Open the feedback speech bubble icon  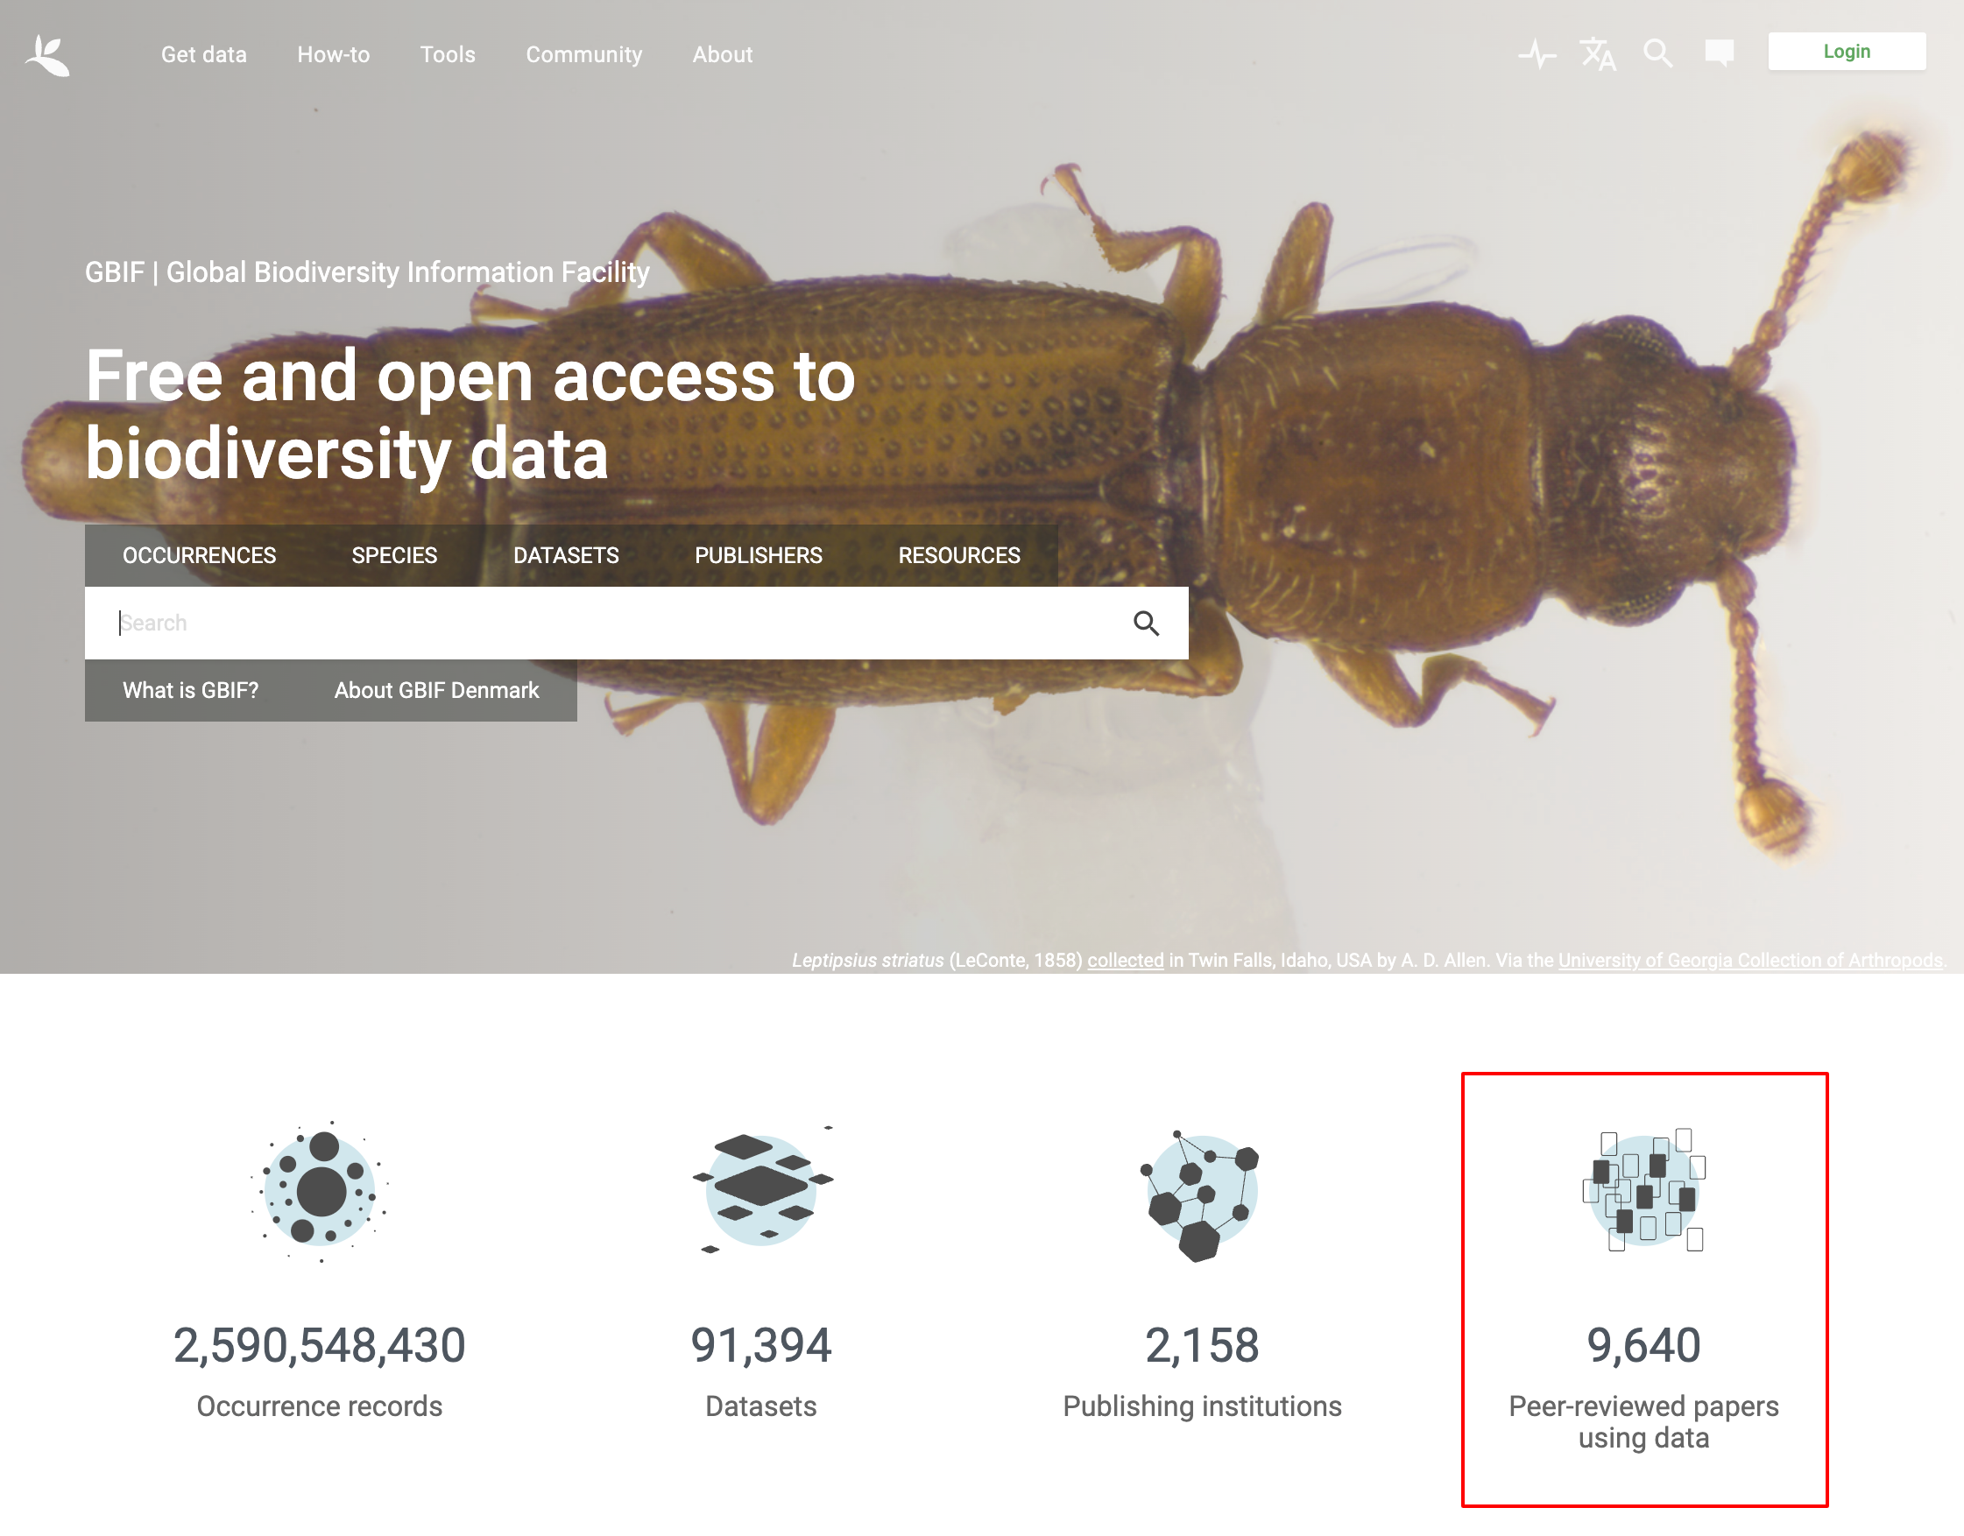tap(1719, 53)
